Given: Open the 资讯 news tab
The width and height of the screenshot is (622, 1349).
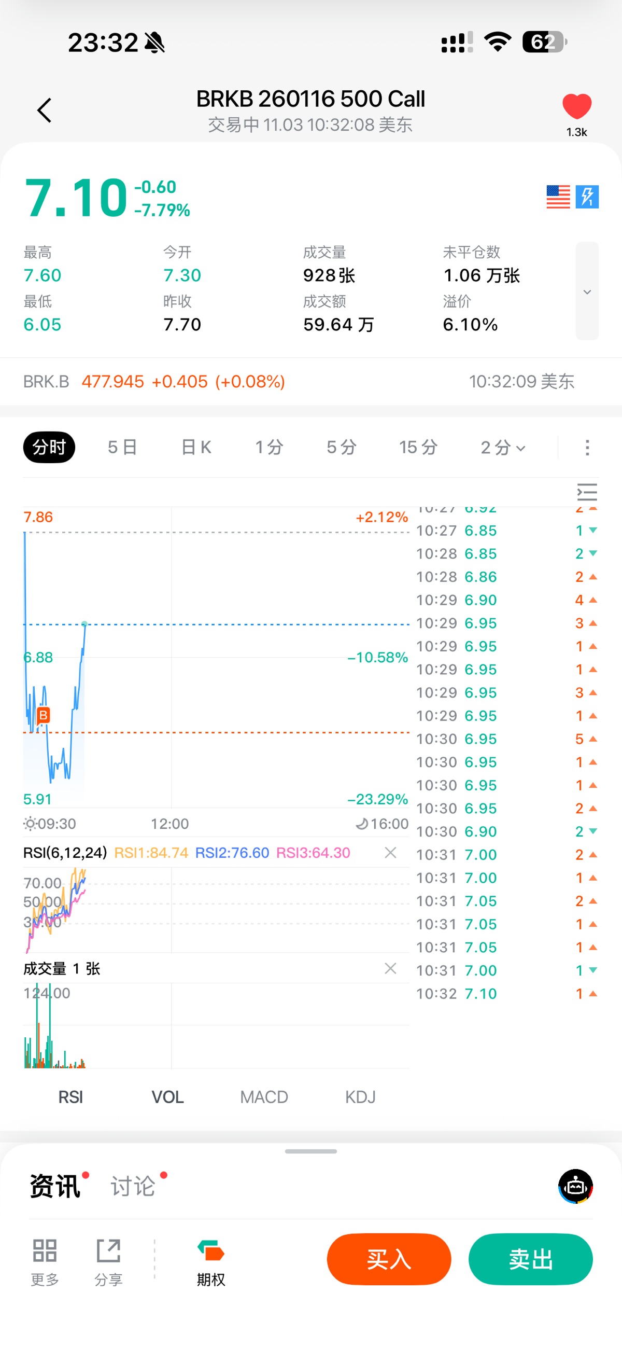Looking at the screenshot, I should [x=55, y=1186].
